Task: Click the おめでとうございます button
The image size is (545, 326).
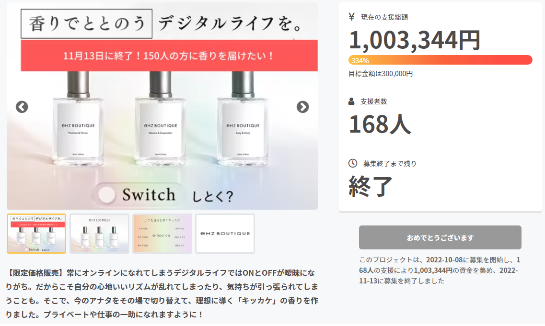Action: pos(440,237)
